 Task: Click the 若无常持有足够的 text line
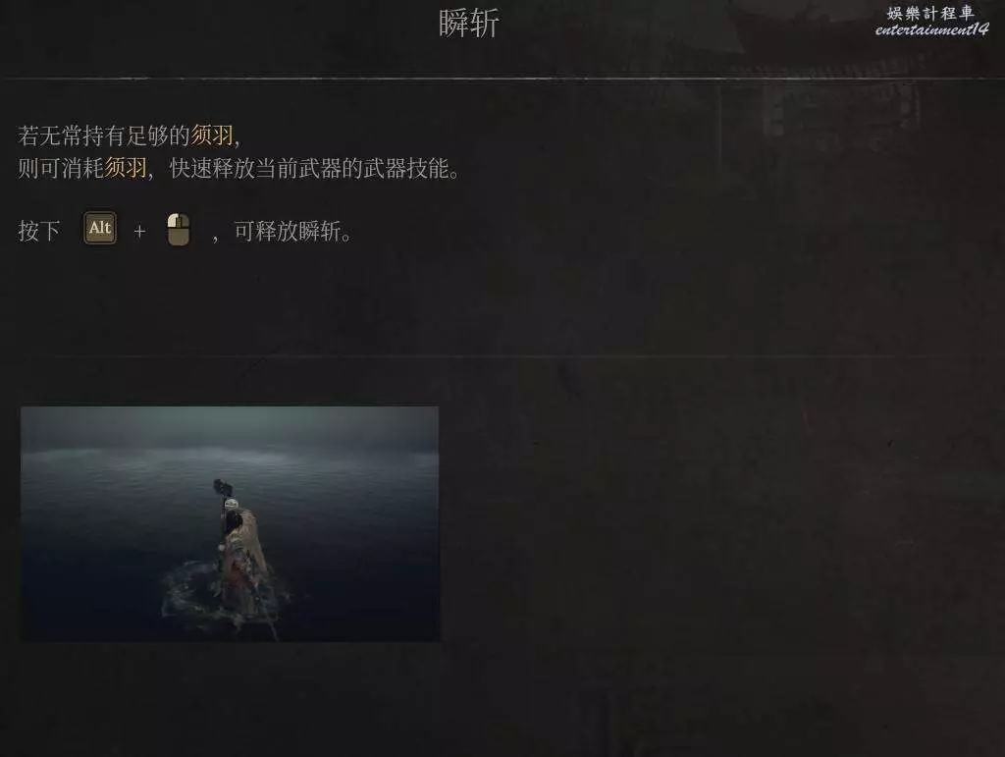[x=104, y=135]
